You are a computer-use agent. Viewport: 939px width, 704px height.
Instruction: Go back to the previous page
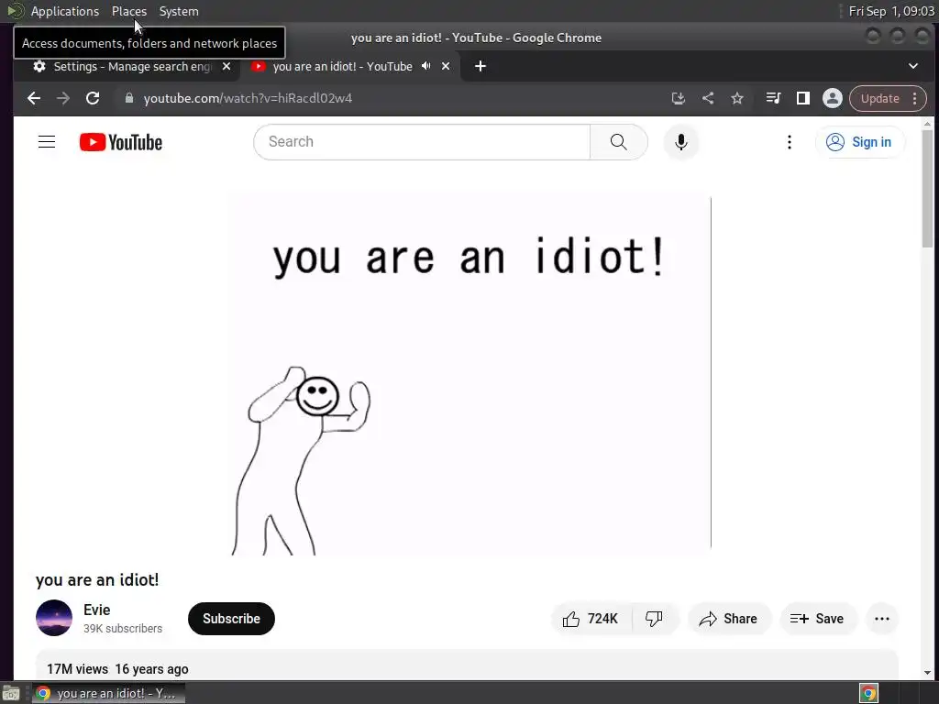tap(34, 98)
